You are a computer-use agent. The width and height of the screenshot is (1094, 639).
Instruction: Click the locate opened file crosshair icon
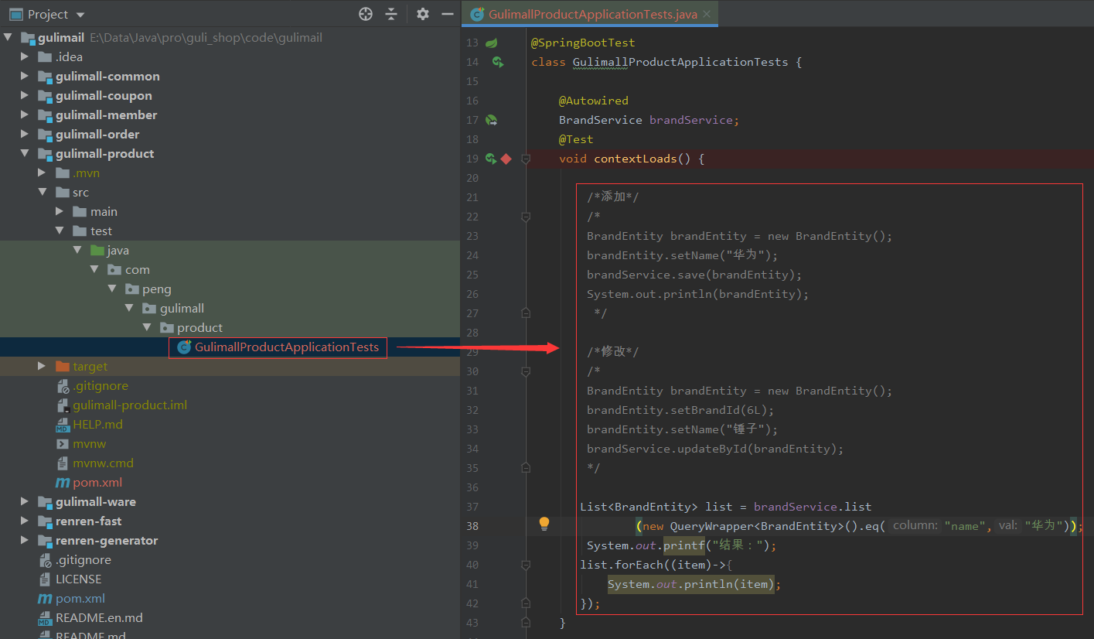pos(366,14)
